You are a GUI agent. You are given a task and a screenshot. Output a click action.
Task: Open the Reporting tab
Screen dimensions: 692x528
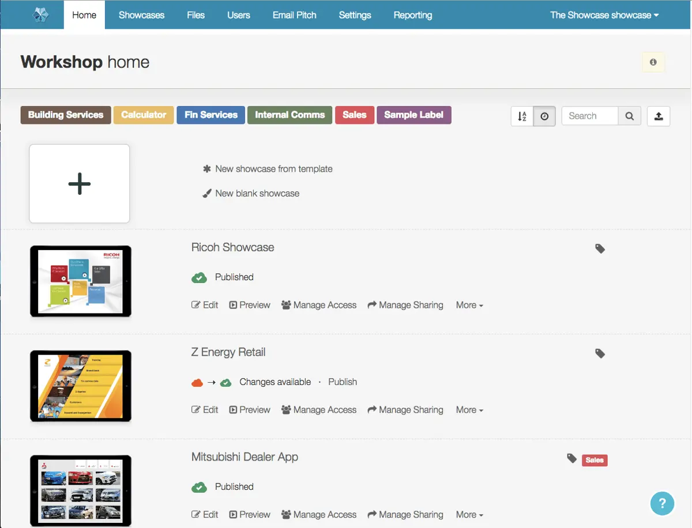tap(413, 15)
